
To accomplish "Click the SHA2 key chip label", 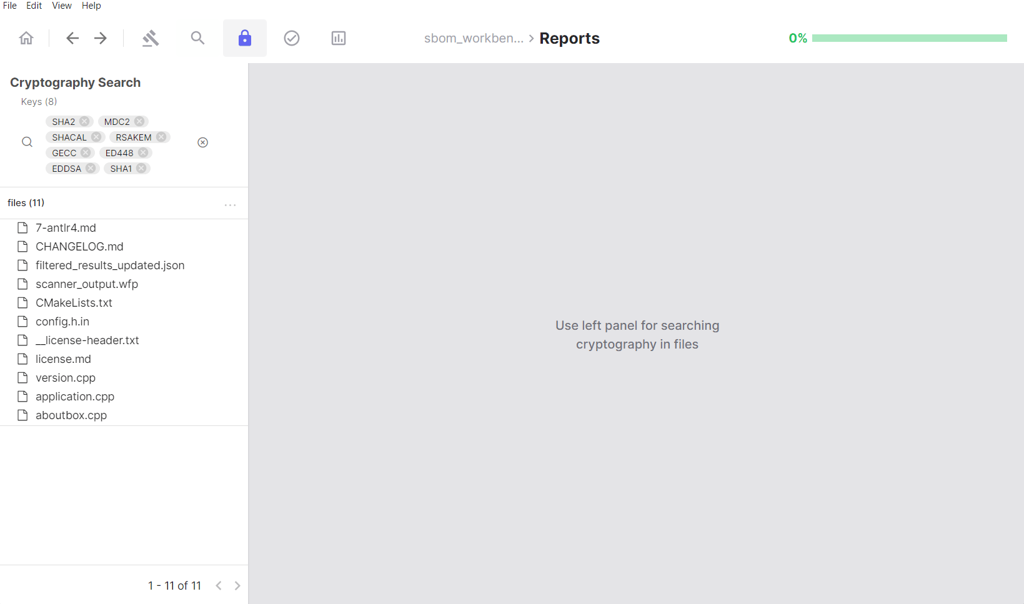I will [63, 121].
